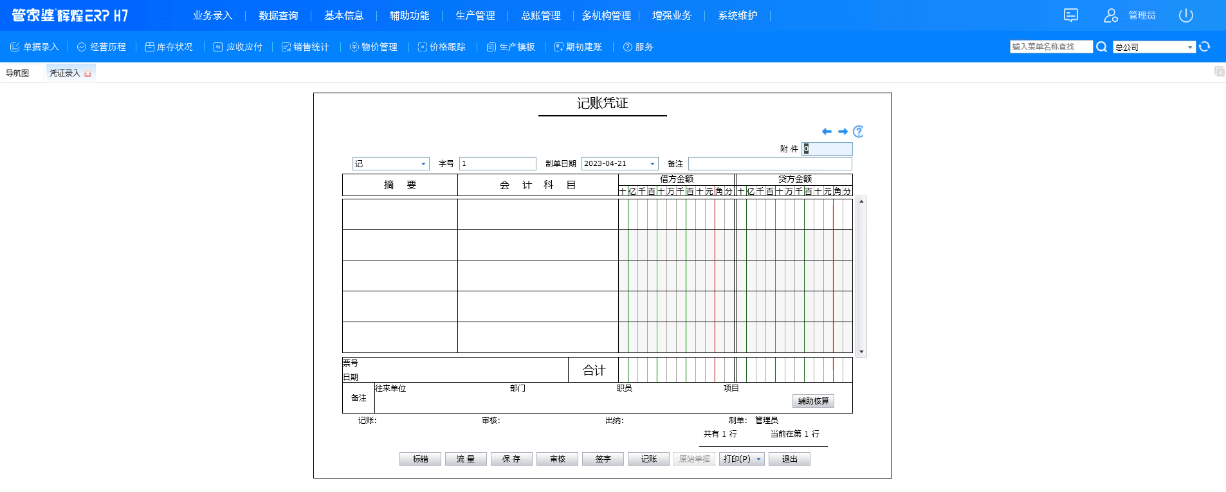1226x492 pixels.
Task: Open 期初建账 toolbar item
Action: [578, 47]
